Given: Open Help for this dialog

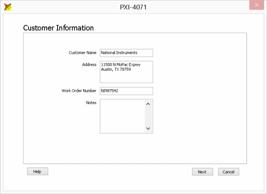Looking at the screenshot, I should (37, 172).
